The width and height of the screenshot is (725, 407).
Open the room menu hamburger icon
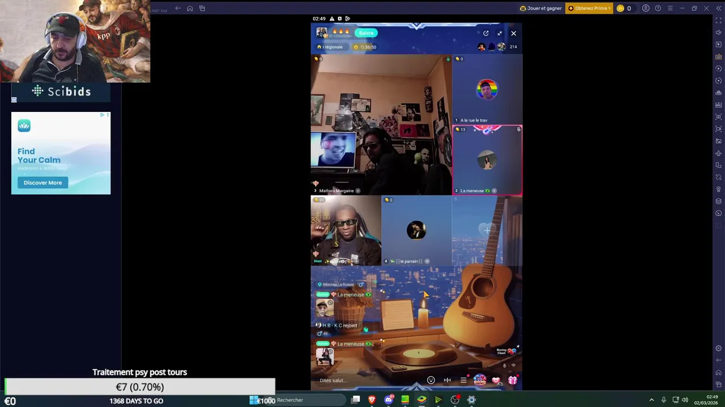463,380
